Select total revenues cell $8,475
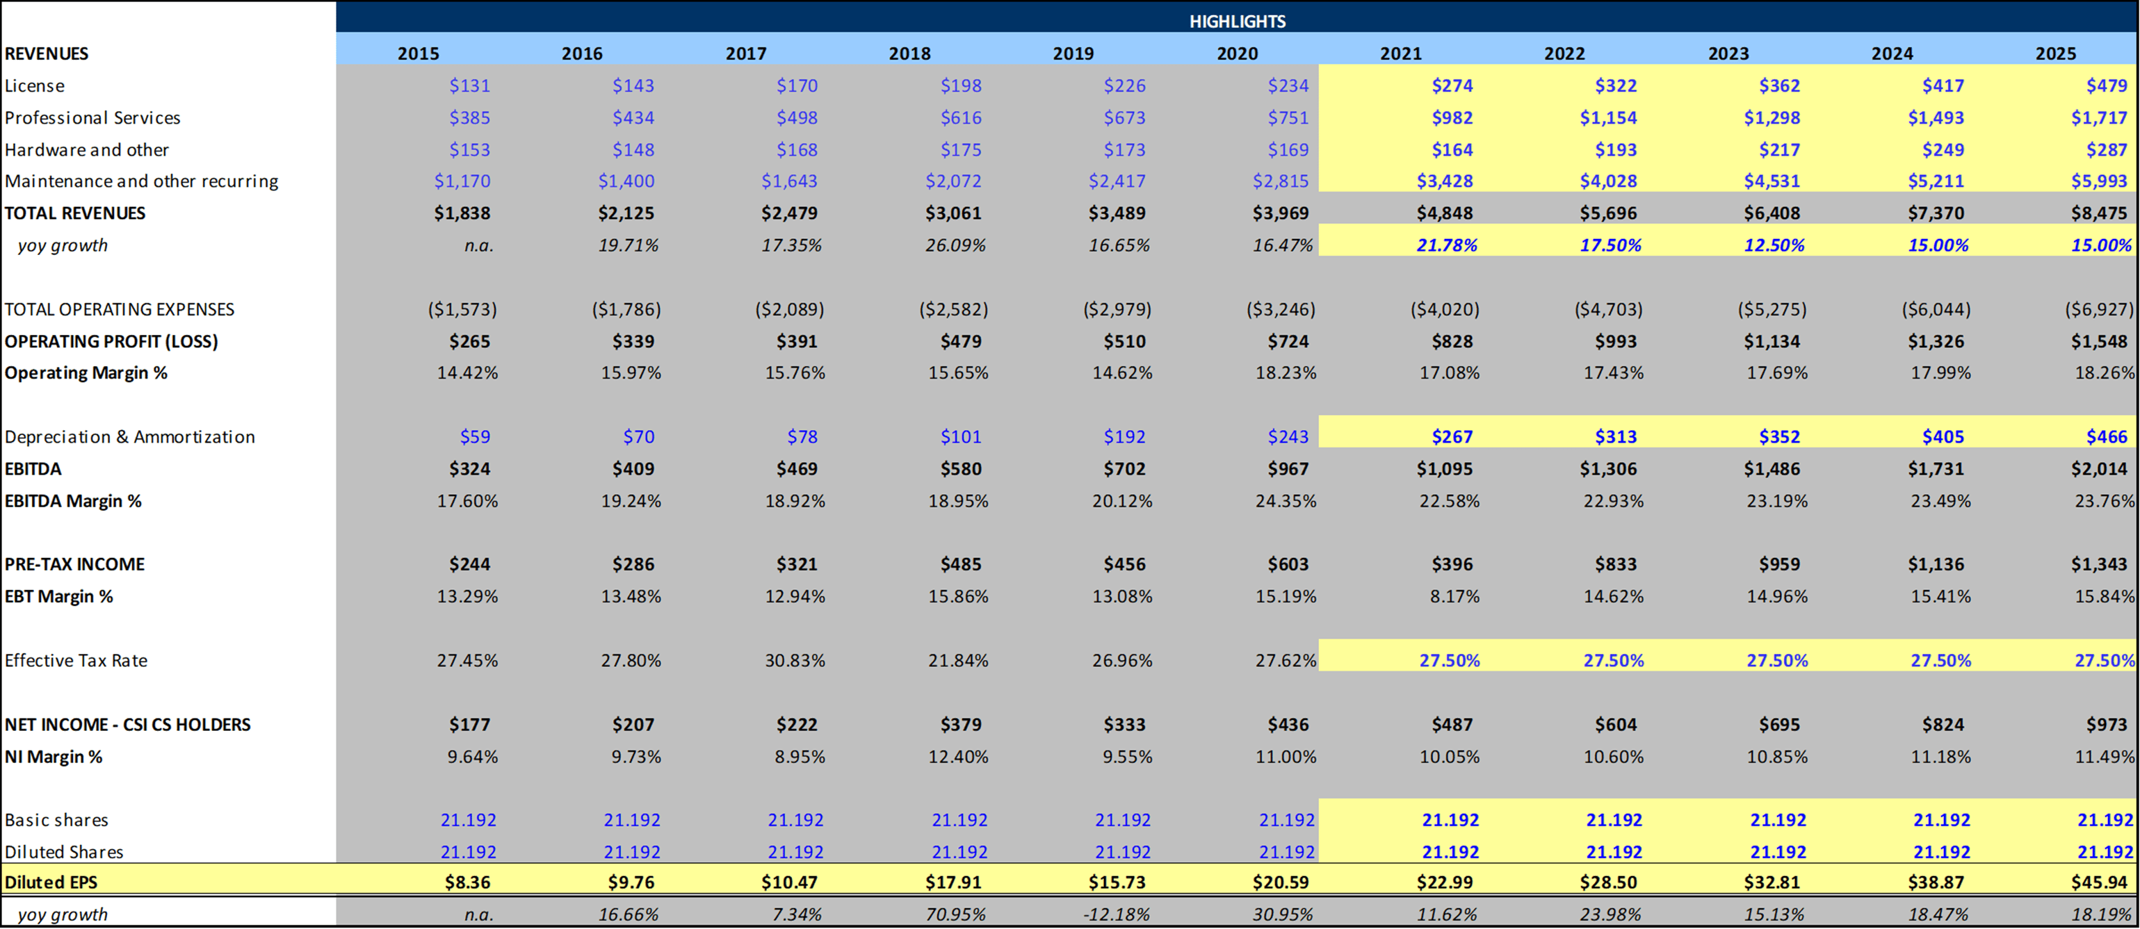 click(x=2098, y=213)
